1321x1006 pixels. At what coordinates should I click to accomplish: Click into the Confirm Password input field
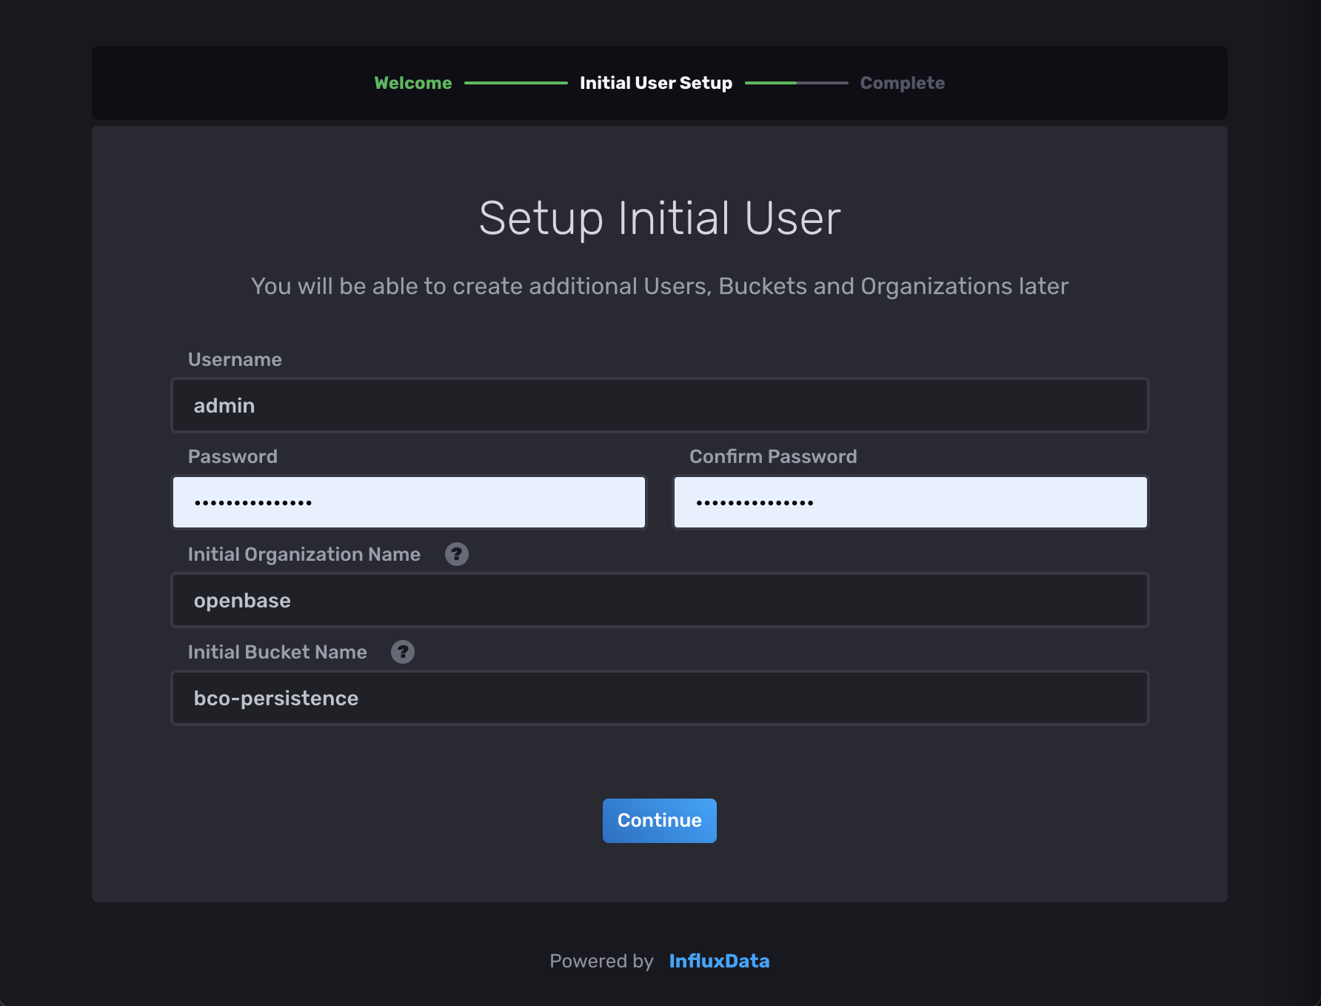pyautogui.click(x=910, y=502)
